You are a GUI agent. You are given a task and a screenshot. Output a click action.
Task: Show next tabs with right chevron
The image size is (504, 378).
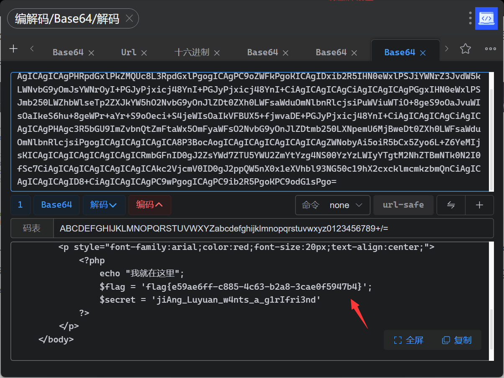[447, 49]
